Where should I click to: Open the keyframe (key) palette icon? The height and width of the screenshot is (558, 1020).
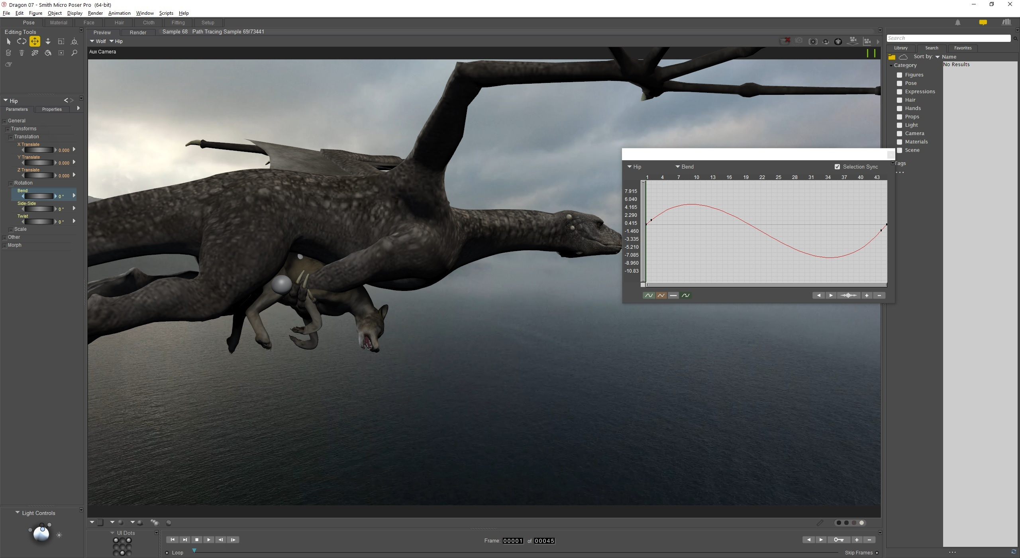[x=838, y=540]
